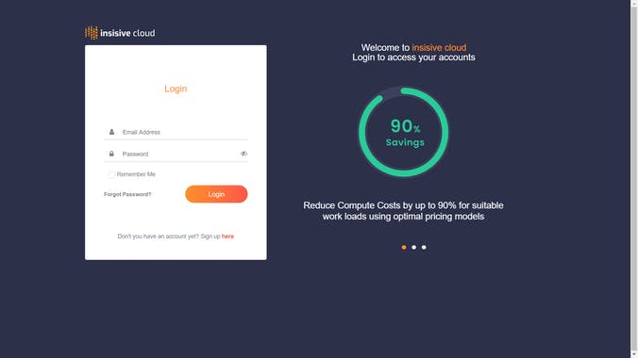Focus the Password input field
638x358 pixels.
point(179,154)
